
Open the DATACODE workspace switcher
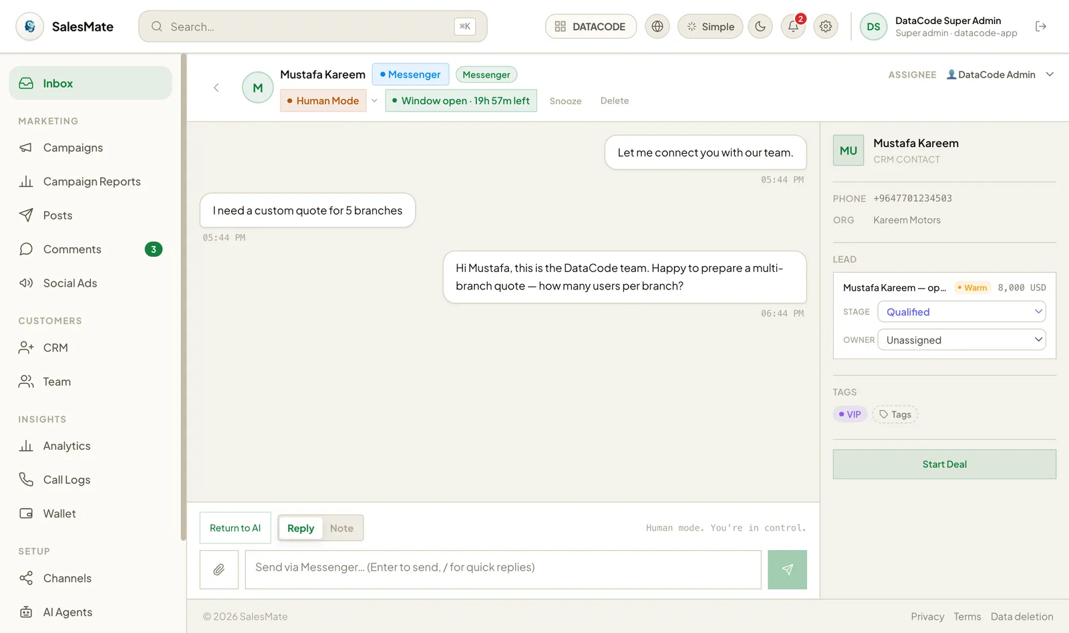pyautogui.click(x=591, y=27)
